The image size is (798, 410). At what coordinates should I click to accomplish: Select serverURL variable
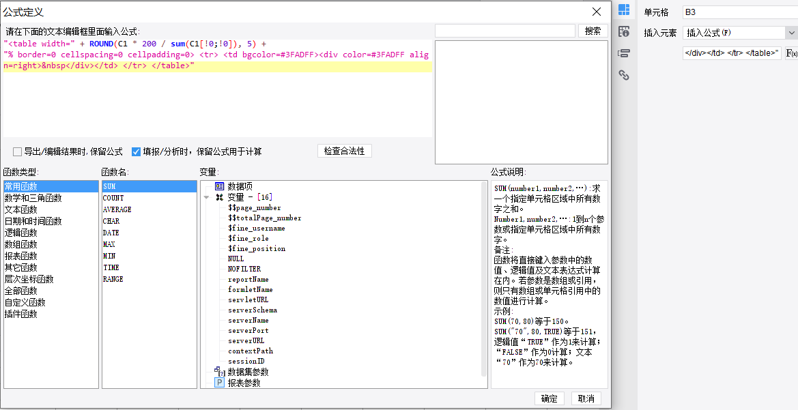click(246, 340)
